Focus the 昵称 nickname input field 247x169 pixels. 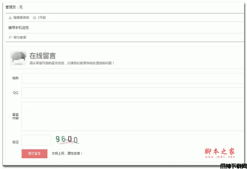click(133, 78)
